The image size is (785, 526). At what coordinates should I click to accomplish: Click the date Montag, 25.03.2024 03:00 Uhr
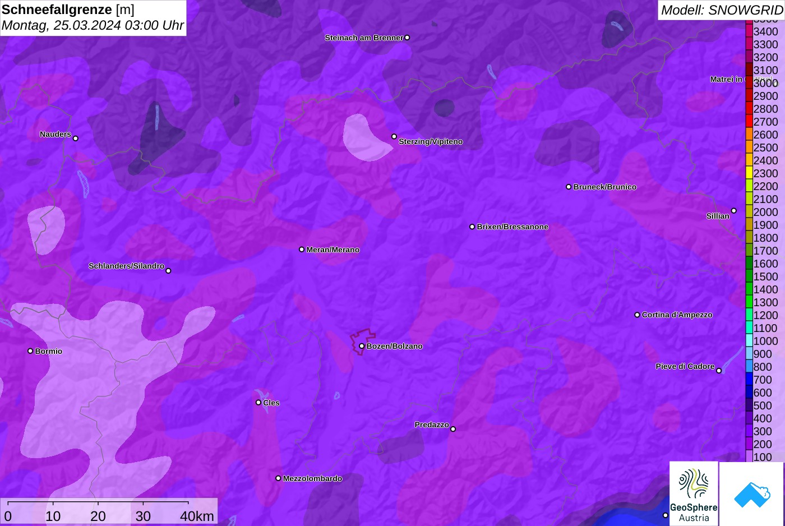(93, 25)
